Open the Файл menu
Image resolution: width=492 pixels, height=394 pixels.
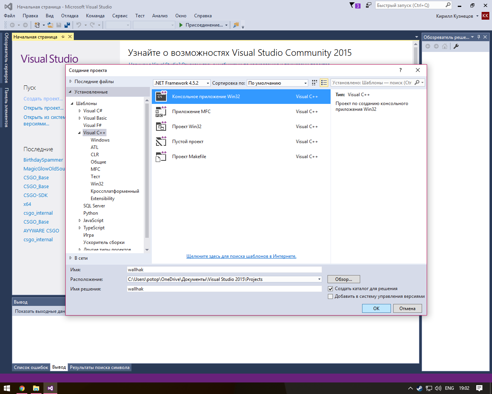[x=10, y=16]
